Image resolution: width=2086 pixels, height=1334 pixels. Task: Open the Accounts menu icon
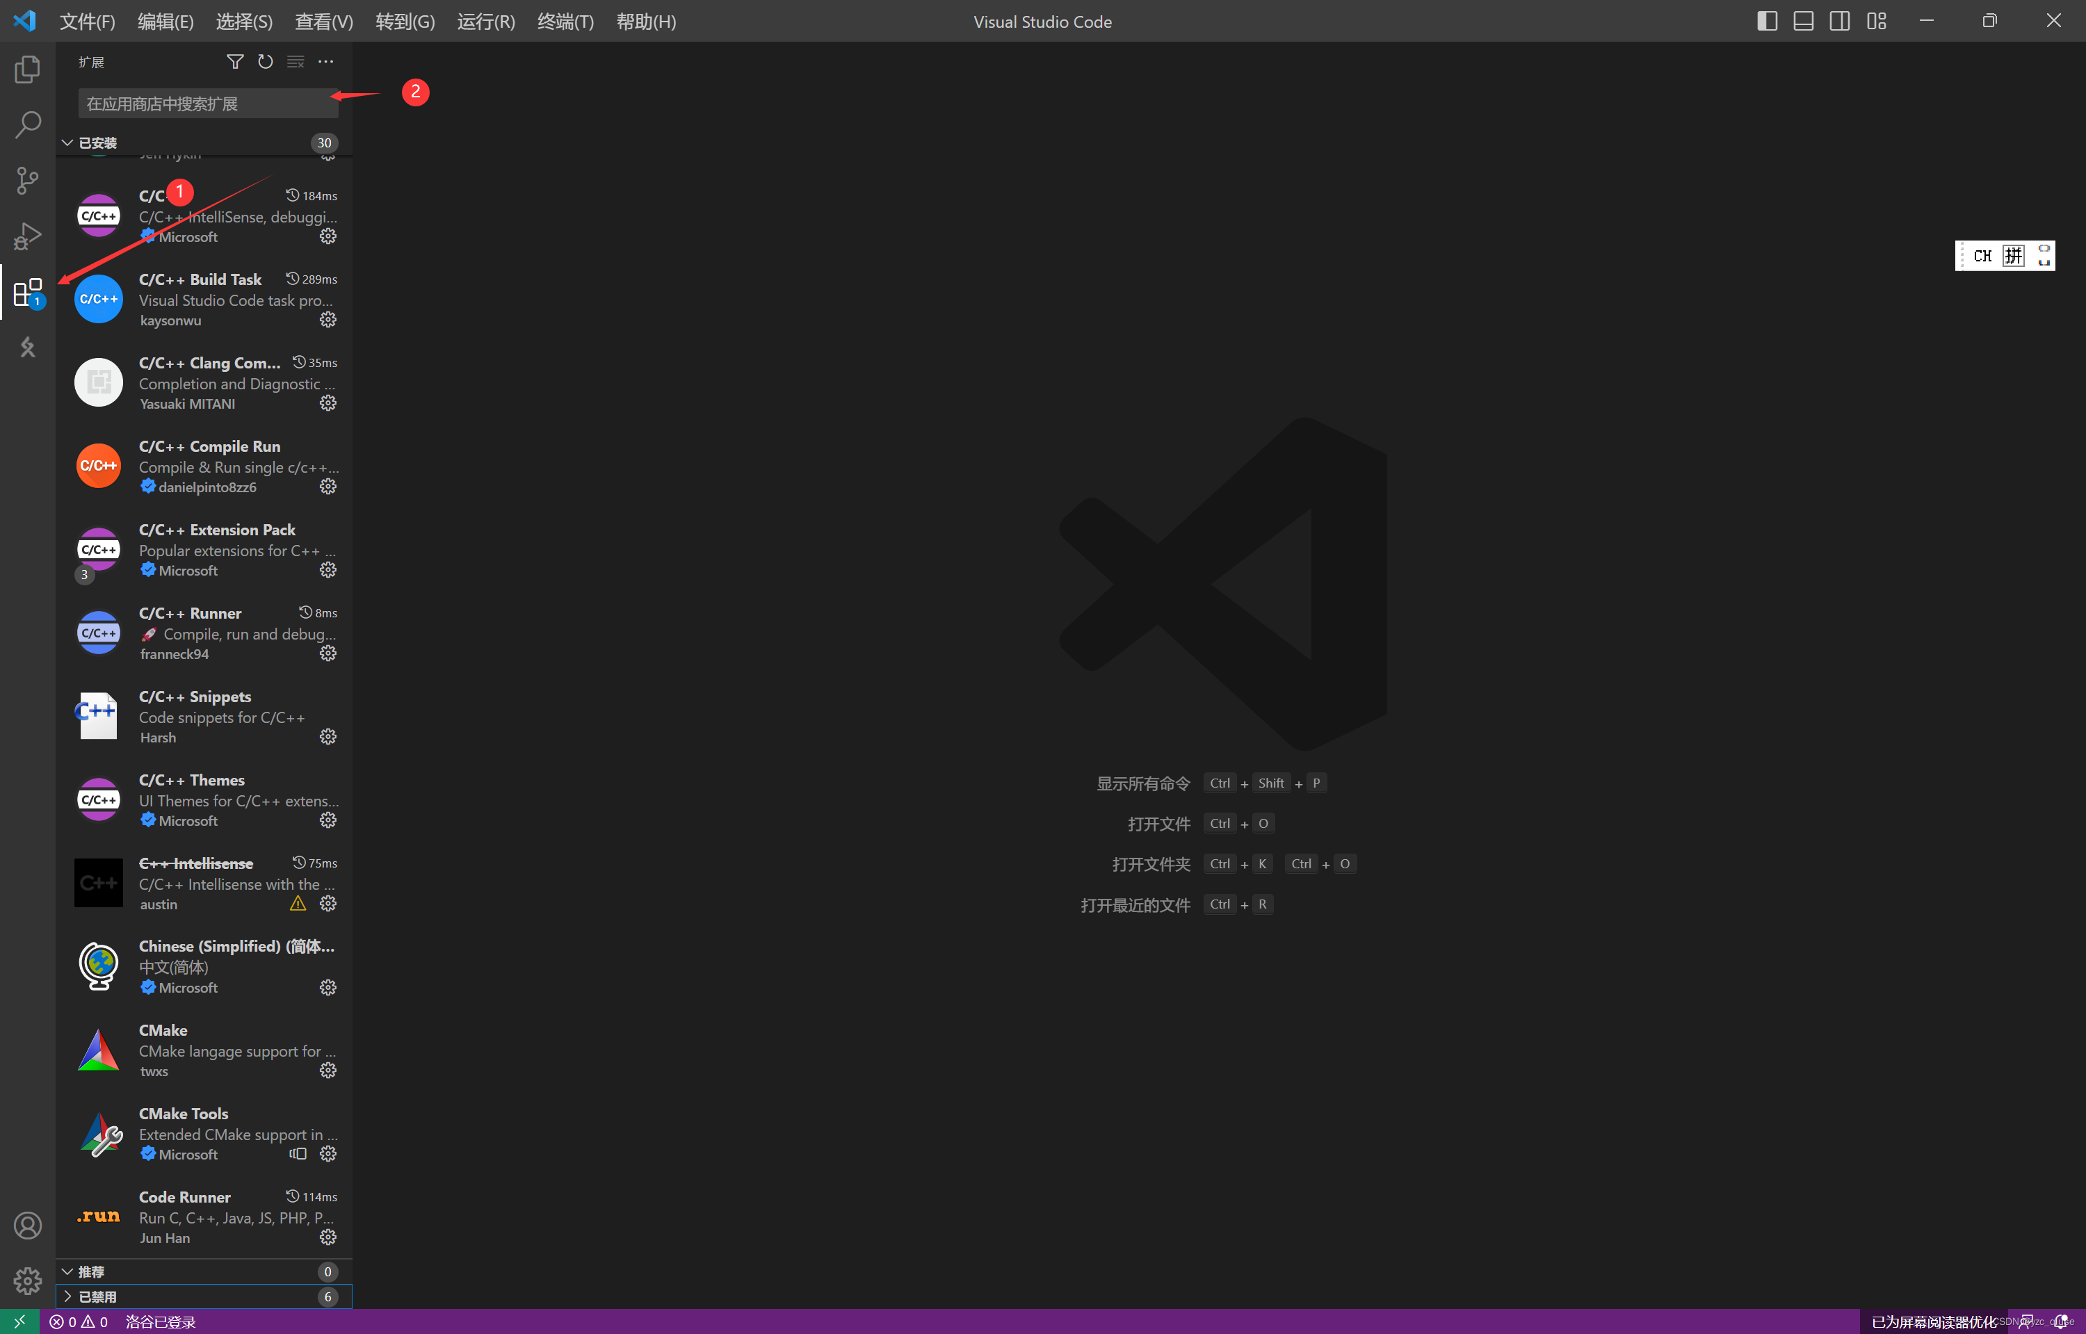(28, 1225)
